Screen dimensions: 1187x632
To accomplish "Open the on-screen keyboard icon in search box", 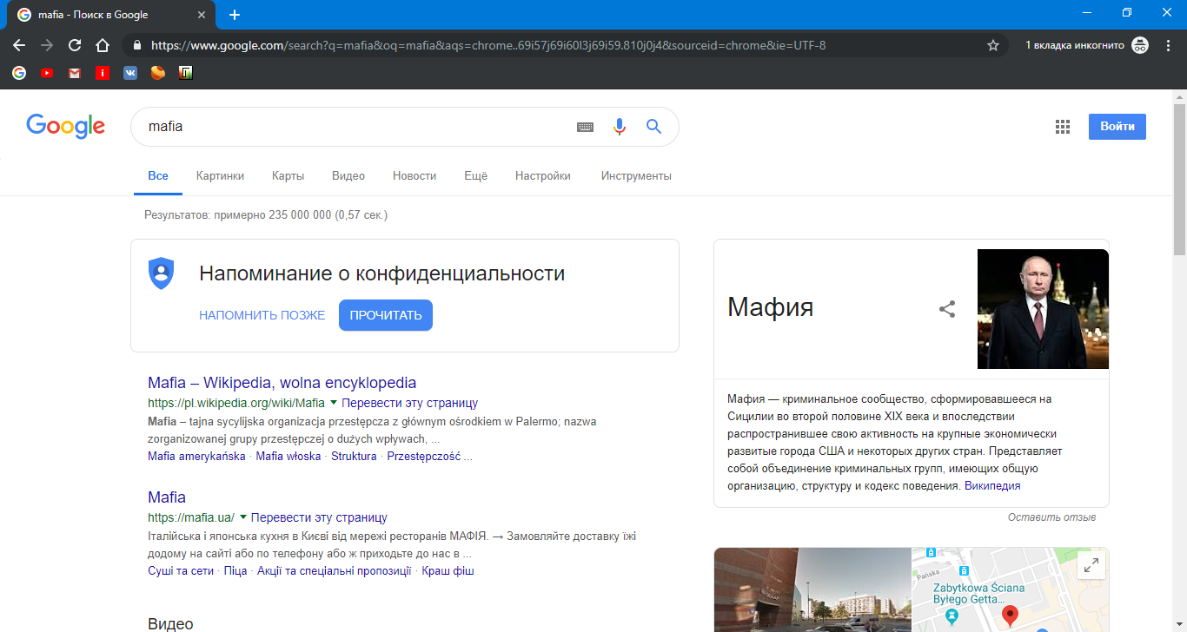I will [586, 127].
